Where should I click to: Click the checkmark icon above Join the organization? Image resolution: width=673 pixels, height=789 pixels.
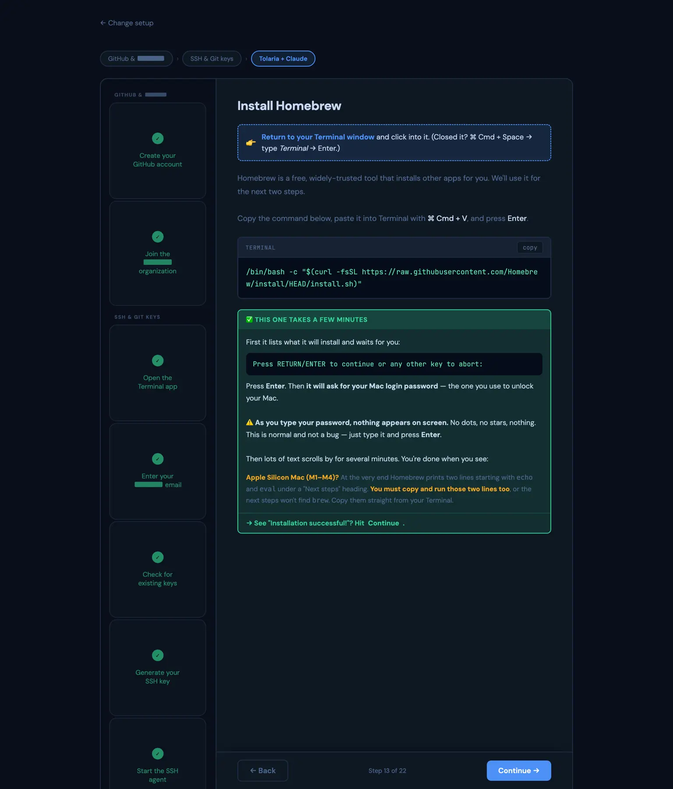(x=158, y=237)
